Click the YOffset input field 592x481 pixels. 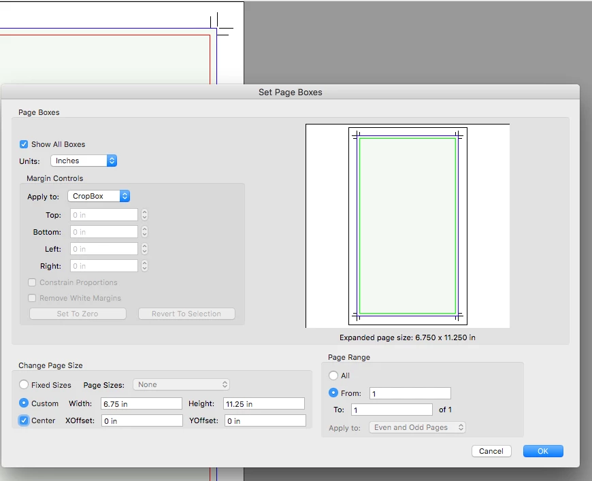coord(265,420)
